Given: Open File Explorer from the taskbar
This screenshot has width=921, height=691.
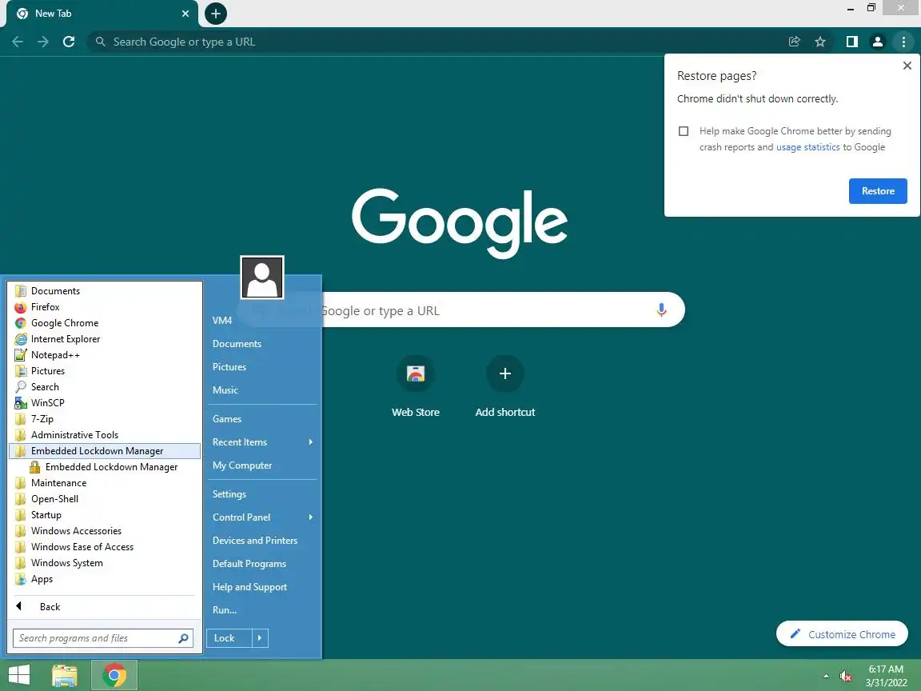Looking at the screenshot, I should click(65, 676).
